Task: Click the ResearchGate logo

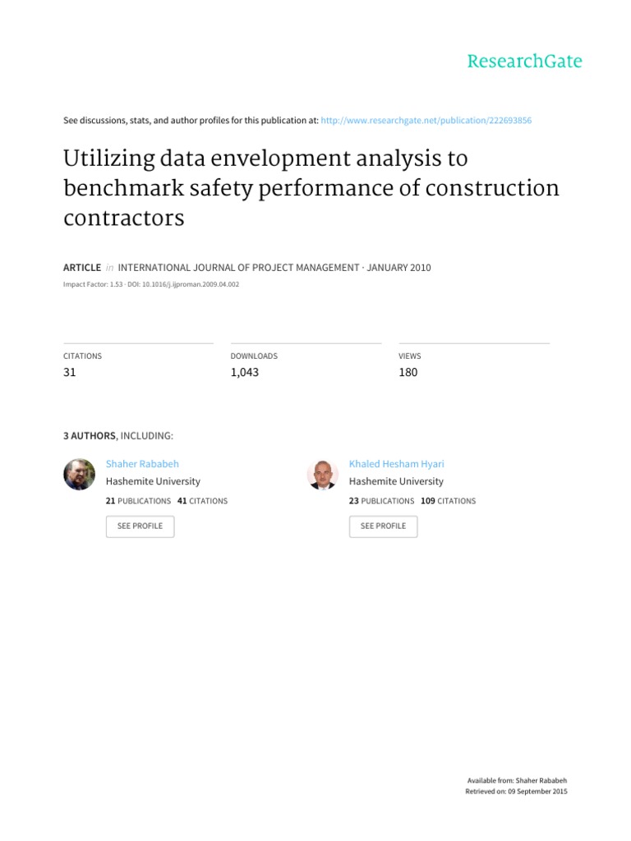Action: point(524,61)
